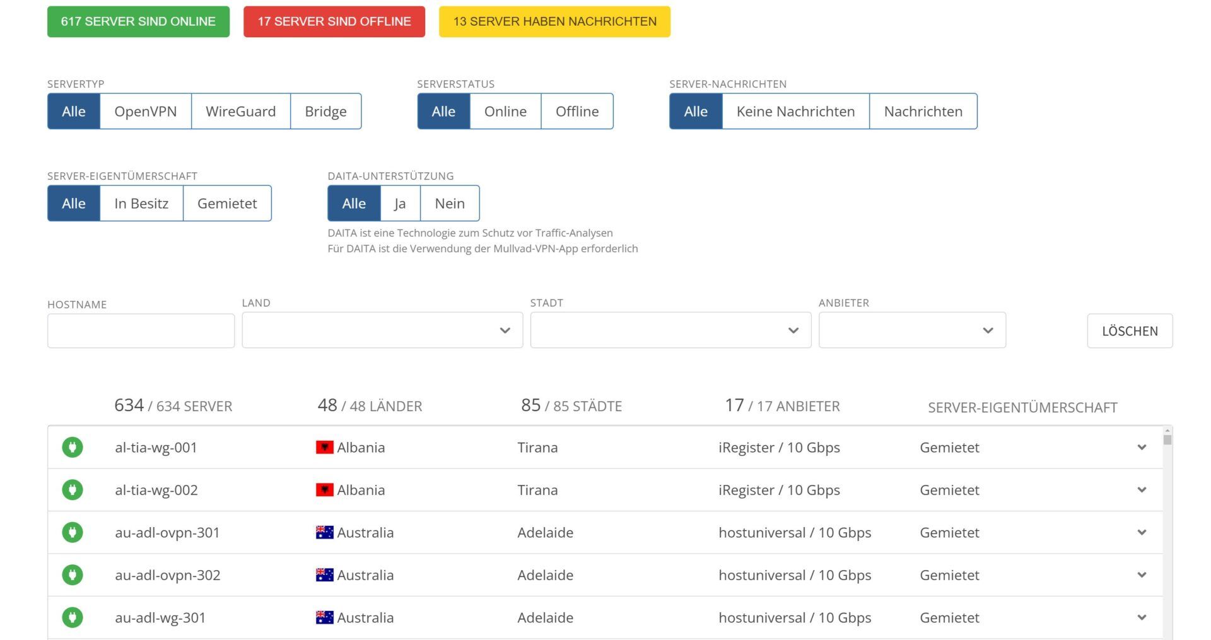This screenshot has width=1211, height=640.
Task: Expand details for au-adl-ovpn-301 row
Action: click(x=1142, y=532)
